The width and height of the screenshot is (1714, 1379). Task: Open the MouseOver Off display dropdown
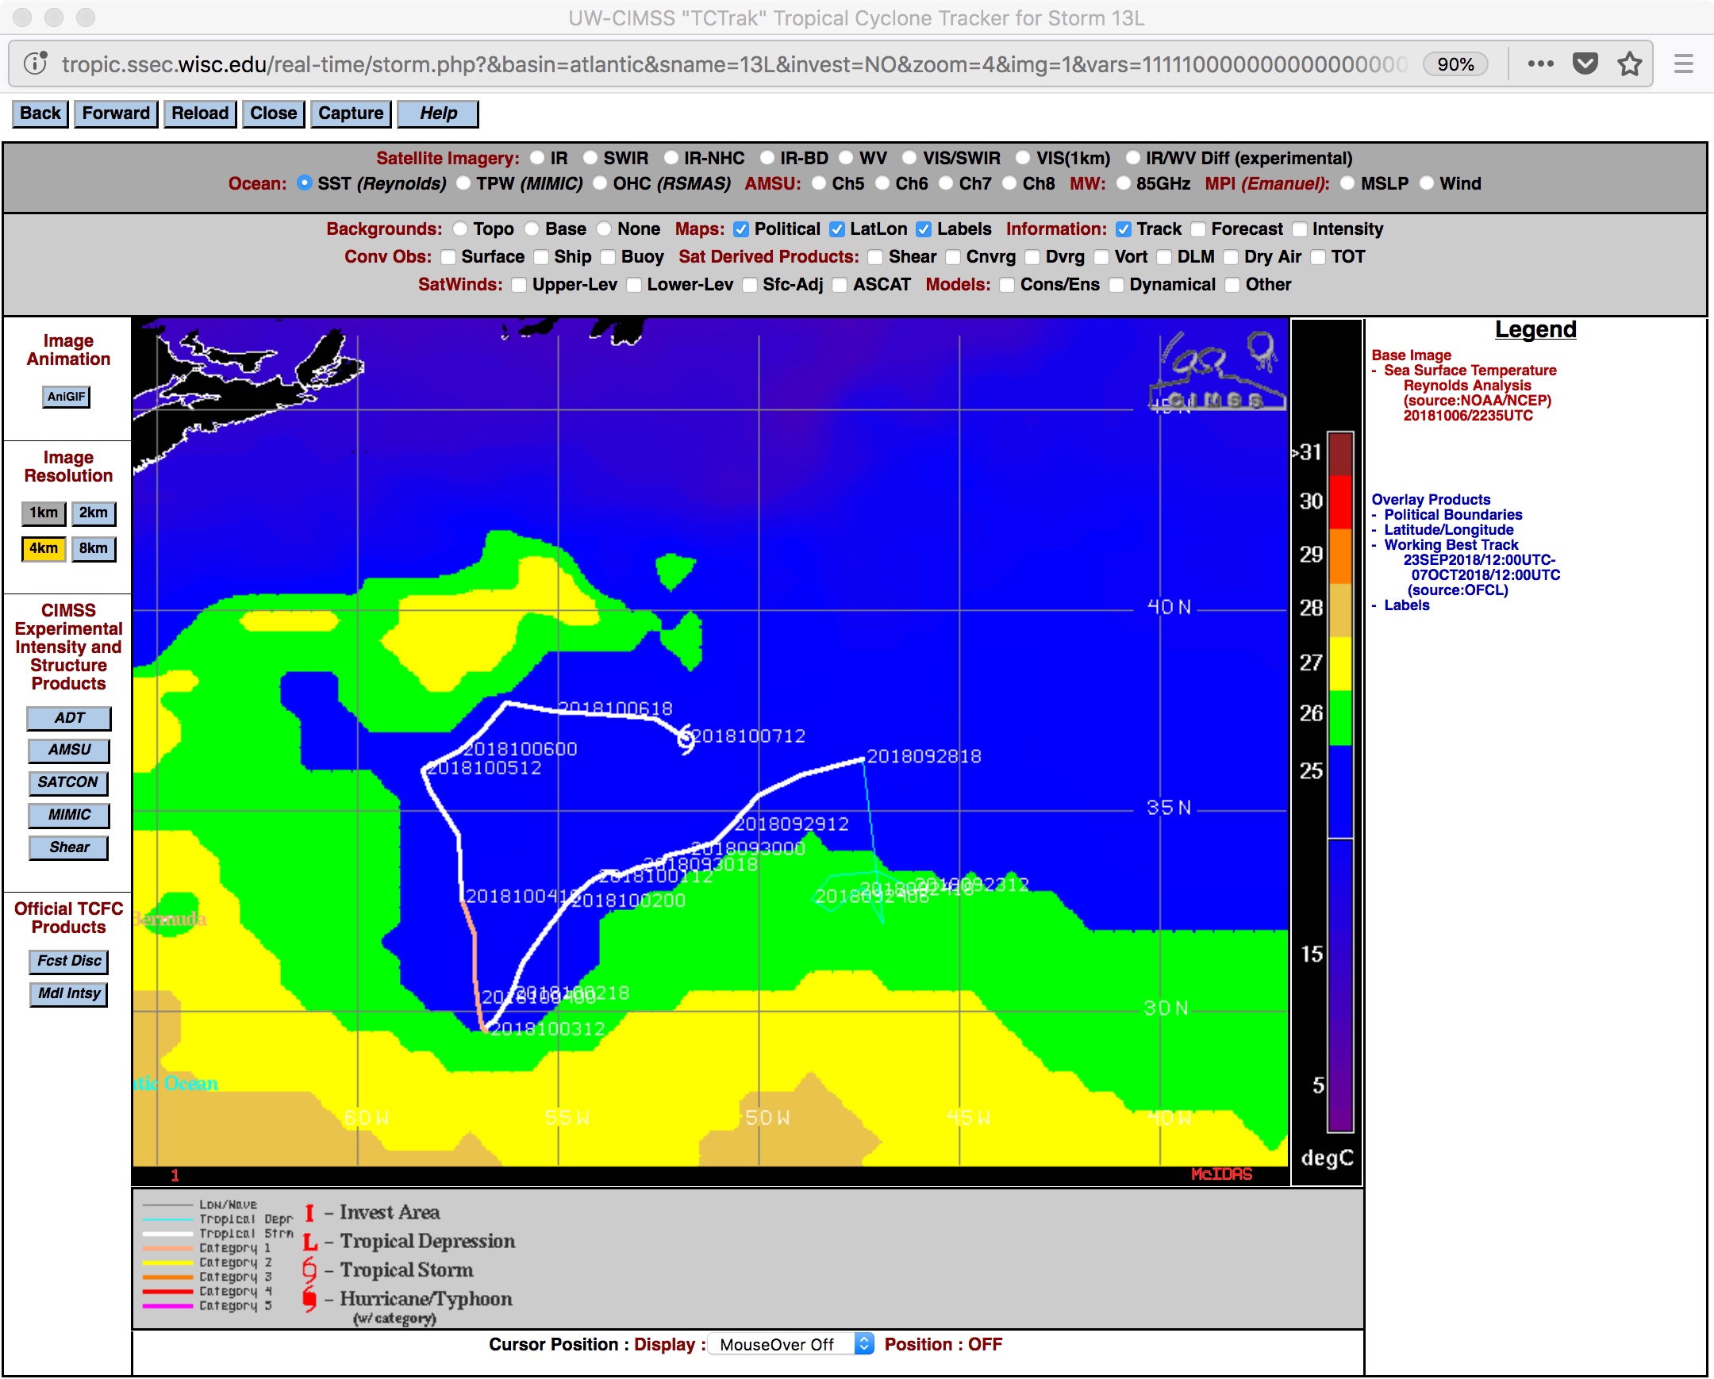point(791,1344)
